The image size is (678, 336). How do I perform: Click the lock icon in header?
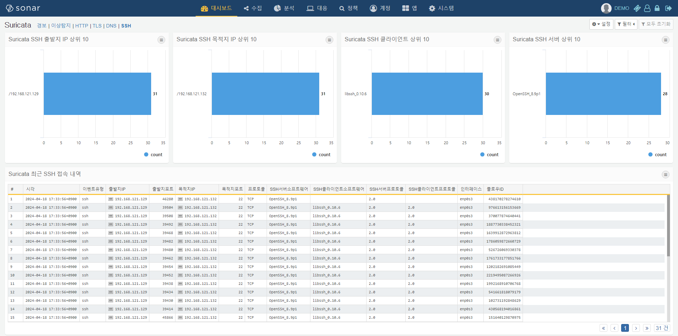[657, 8]
